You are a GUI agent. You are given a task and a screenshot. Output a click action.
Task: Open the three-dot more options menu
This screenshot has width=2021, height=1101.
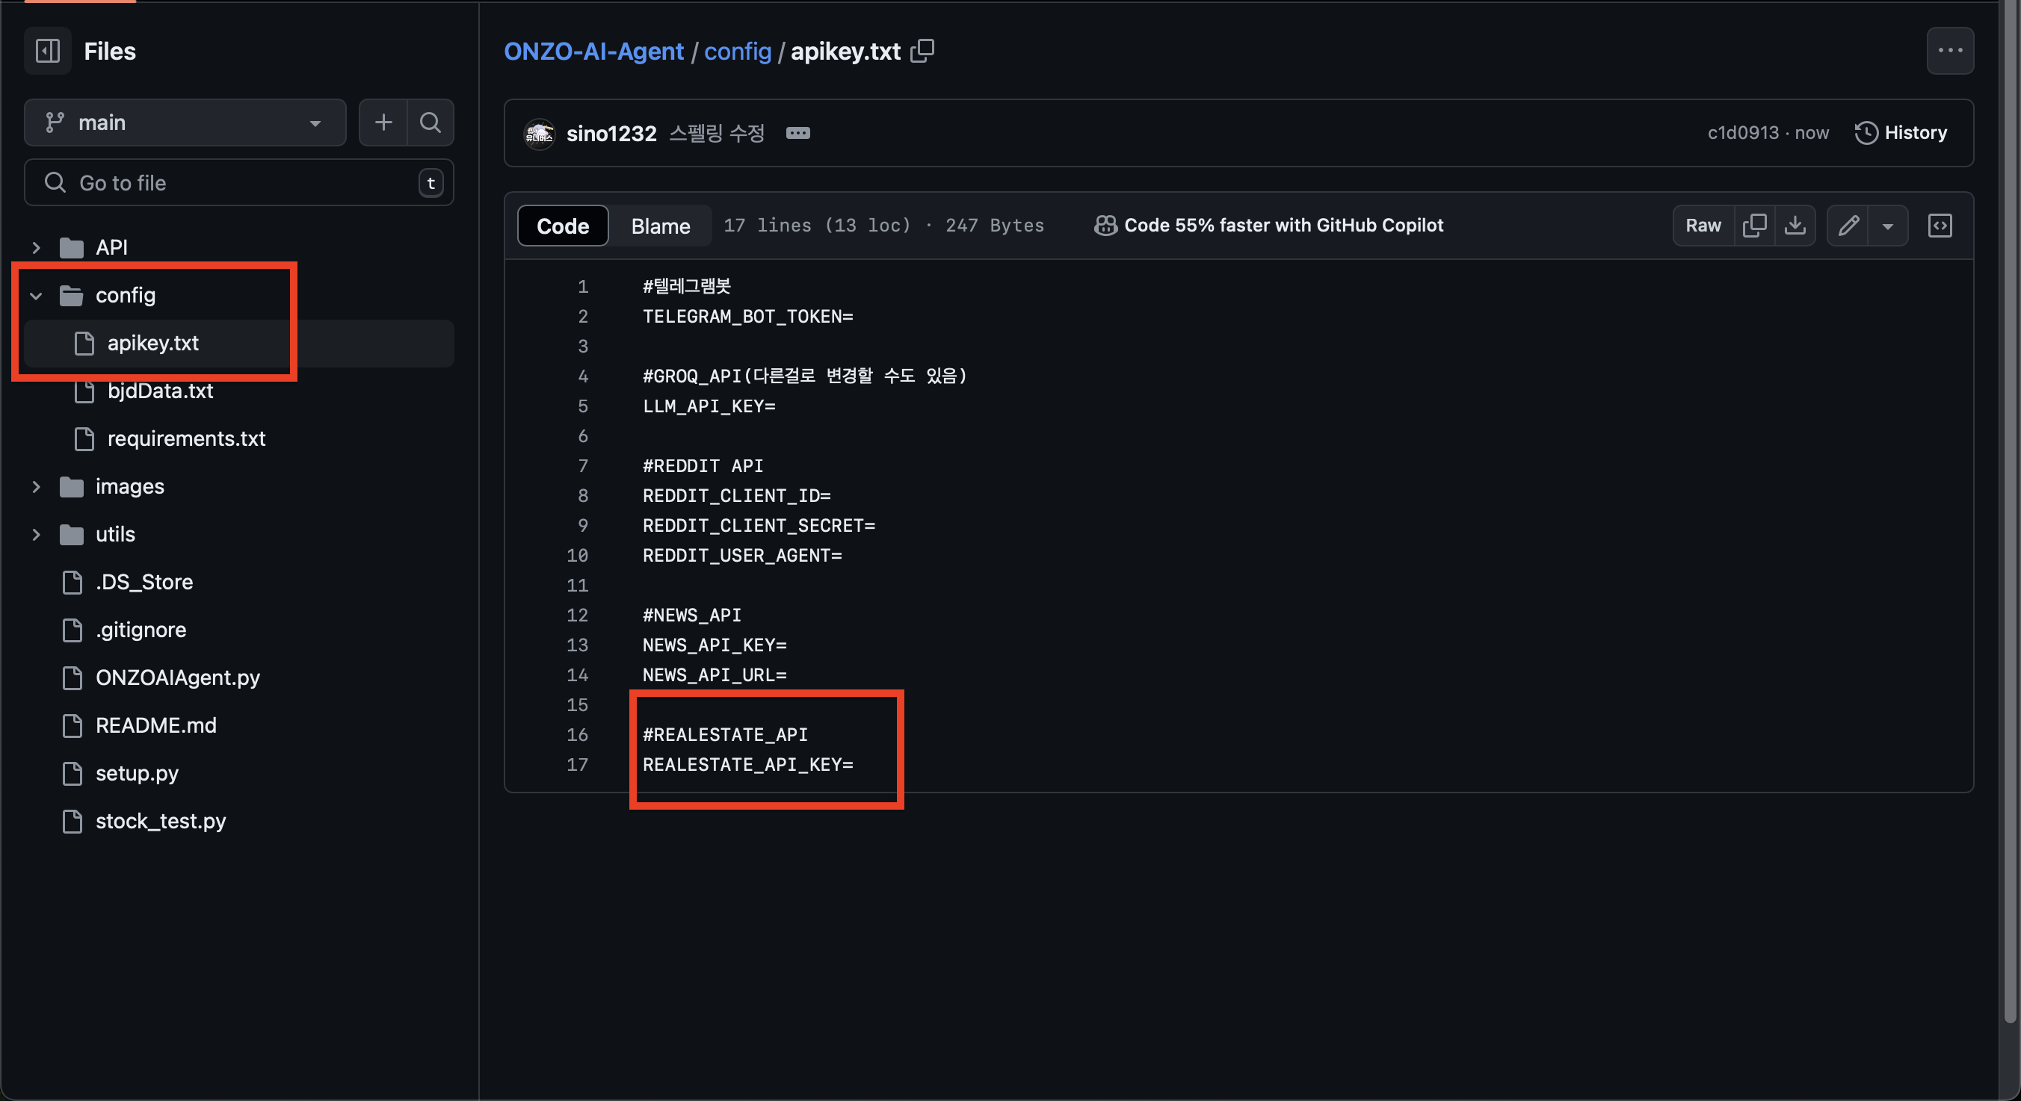[1949, 51]
